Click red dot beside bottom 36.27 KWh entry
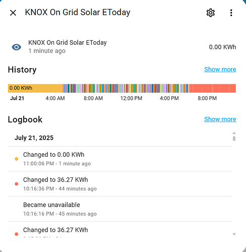Viewport: 246px width, 252px height. pyautogui.click(x=17, y=234)
